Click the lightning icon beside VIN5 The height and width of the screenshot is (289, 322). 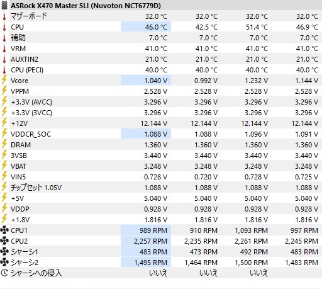[x=4, y=176]
